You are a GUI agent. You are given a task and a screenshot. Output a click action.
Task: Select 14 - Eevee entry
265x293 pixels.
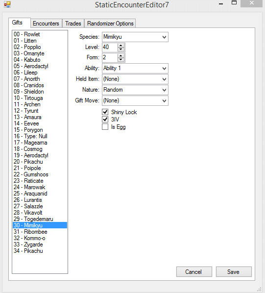(40, 123)
